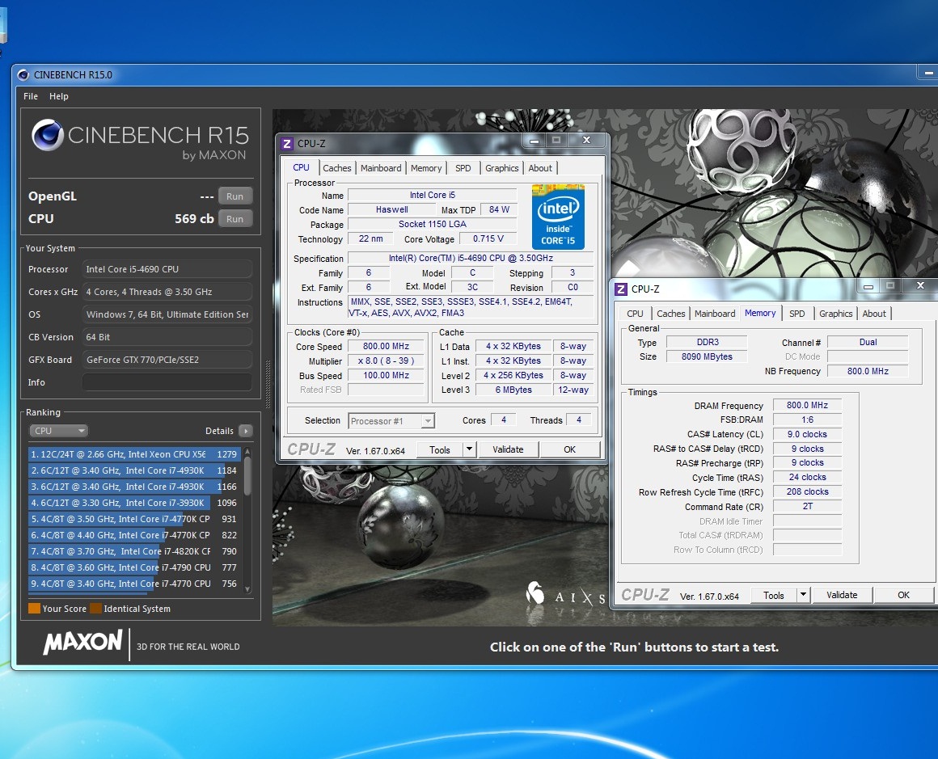Viewport: 938px width, 759px height.
Task: Click the Ranking list vertical scrollbar
Action: coord(247,519)
